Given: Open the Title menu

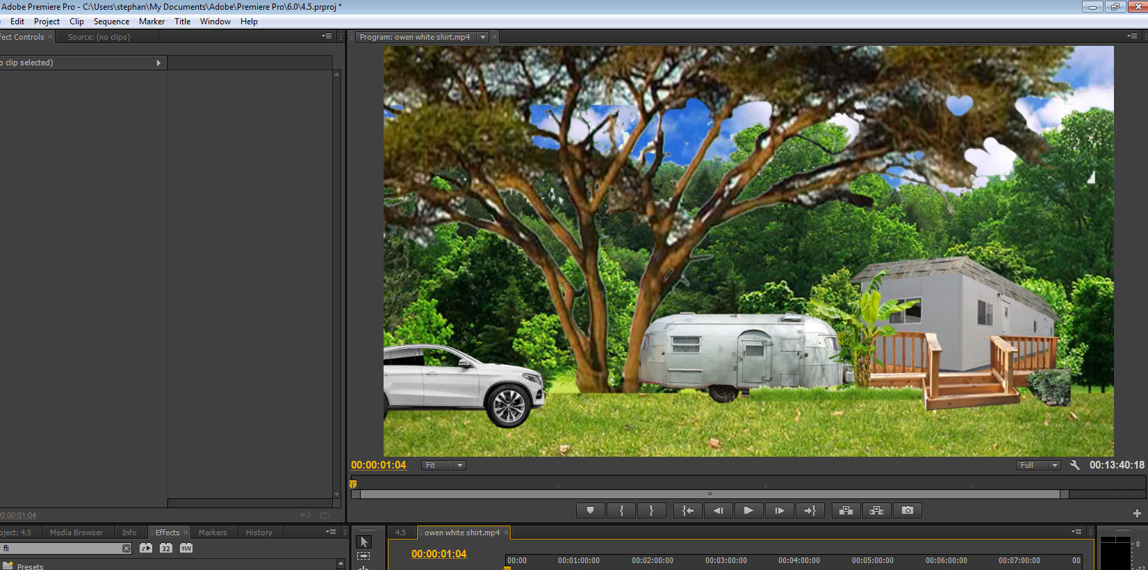Looking at the screenshot, I should click(182, 22).
